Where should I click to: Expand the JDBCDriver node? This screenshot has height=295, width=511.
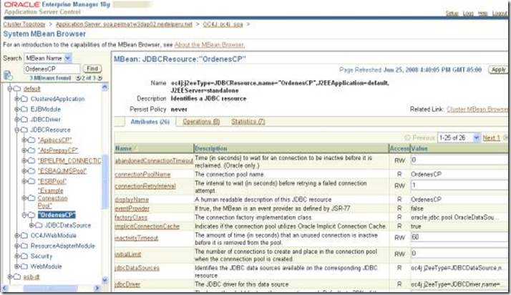point(17,120)
